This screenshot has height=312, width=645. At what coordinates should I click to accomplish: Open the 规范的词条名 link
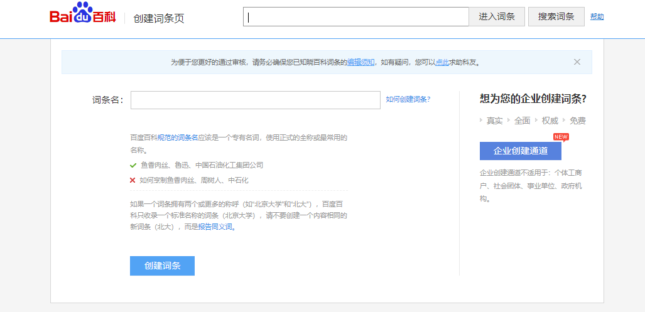coord(178,137)
